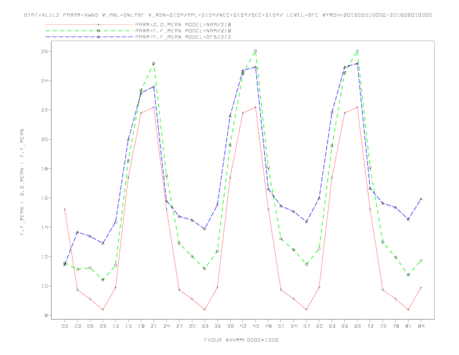
Task: Click y-axis tick label 8
Action: pyautogui.click(x=46, y=316)
